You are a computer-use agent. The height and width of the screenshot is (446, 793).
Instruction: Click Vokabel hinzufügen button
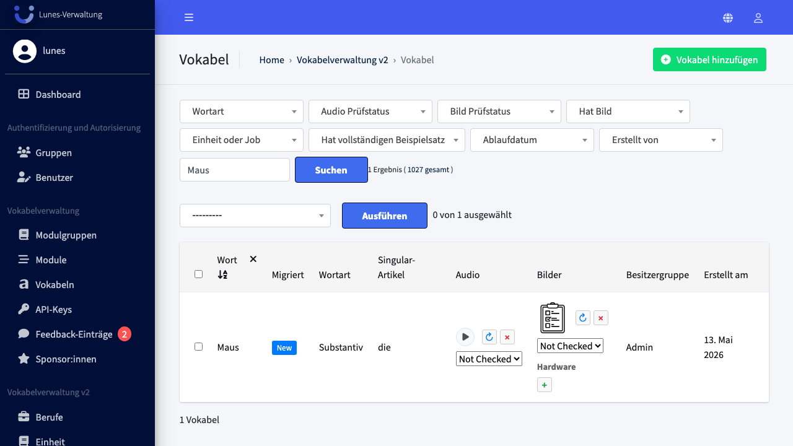(x=709, y=59)
